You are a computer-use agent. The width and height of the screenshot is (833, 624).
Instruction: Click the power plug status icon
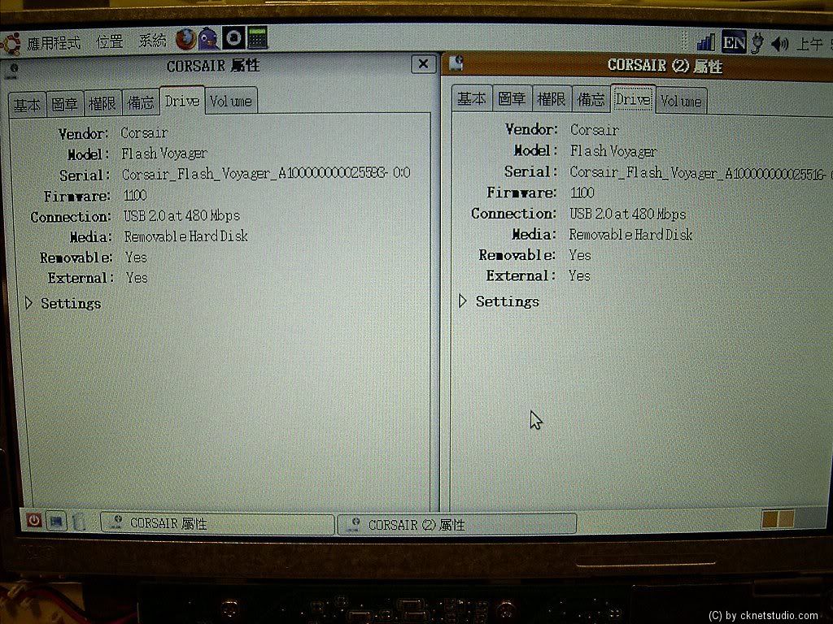coord(757,43)
